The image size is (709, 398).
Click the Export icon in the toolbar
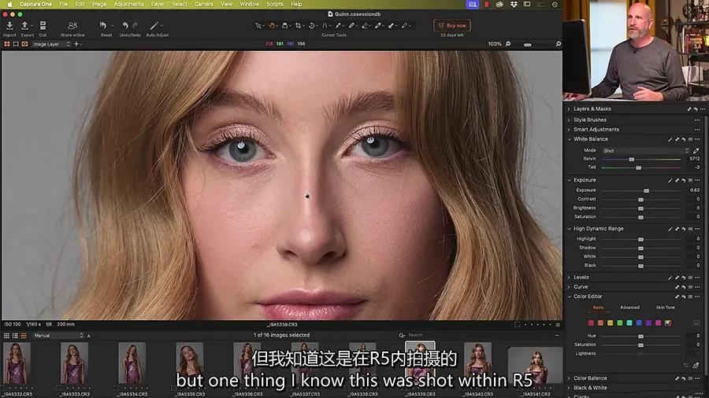pos(27,26)
